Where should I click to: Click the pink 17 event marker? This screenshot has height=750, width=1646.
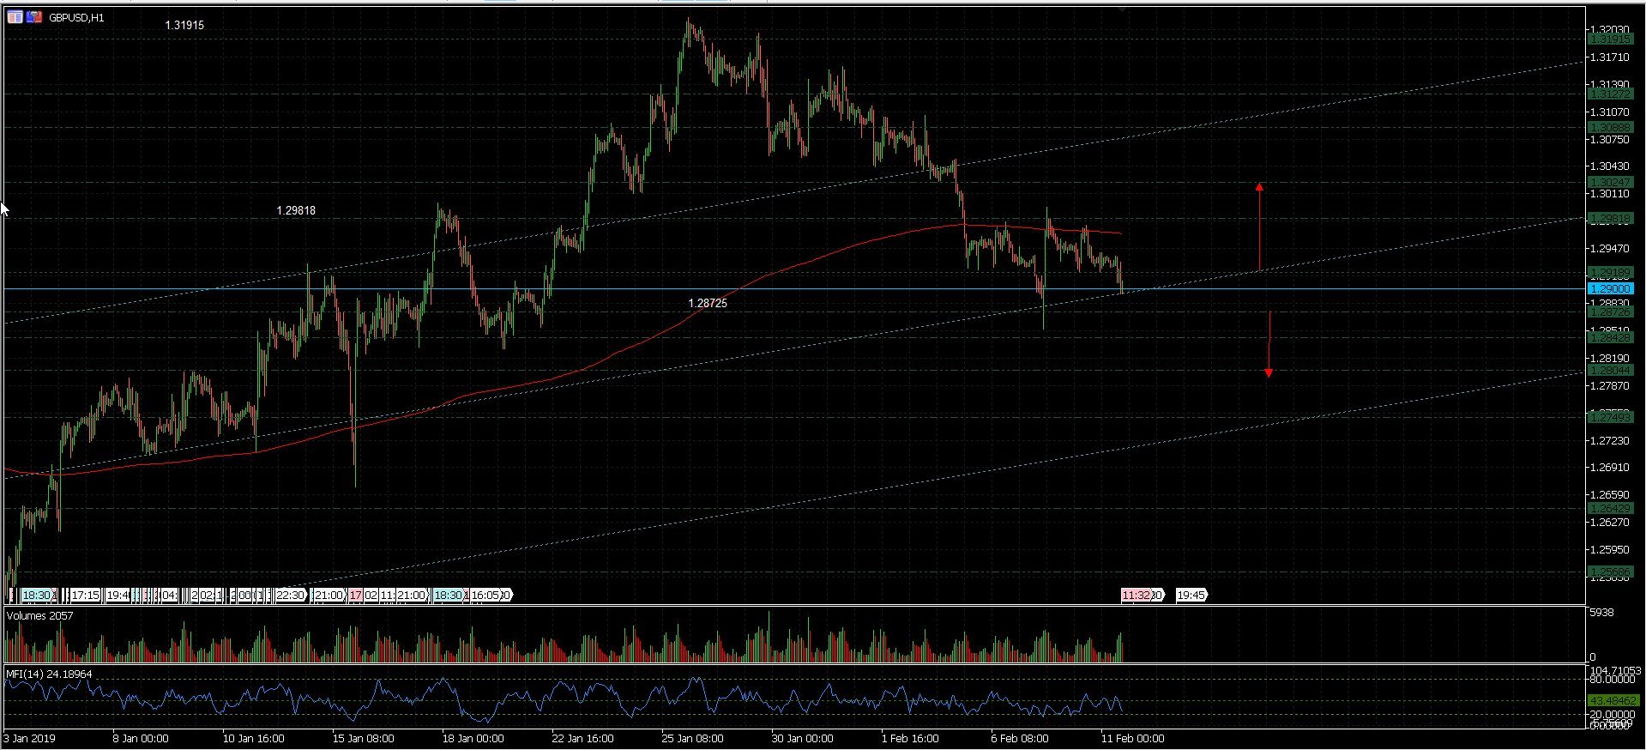(355, 596)
